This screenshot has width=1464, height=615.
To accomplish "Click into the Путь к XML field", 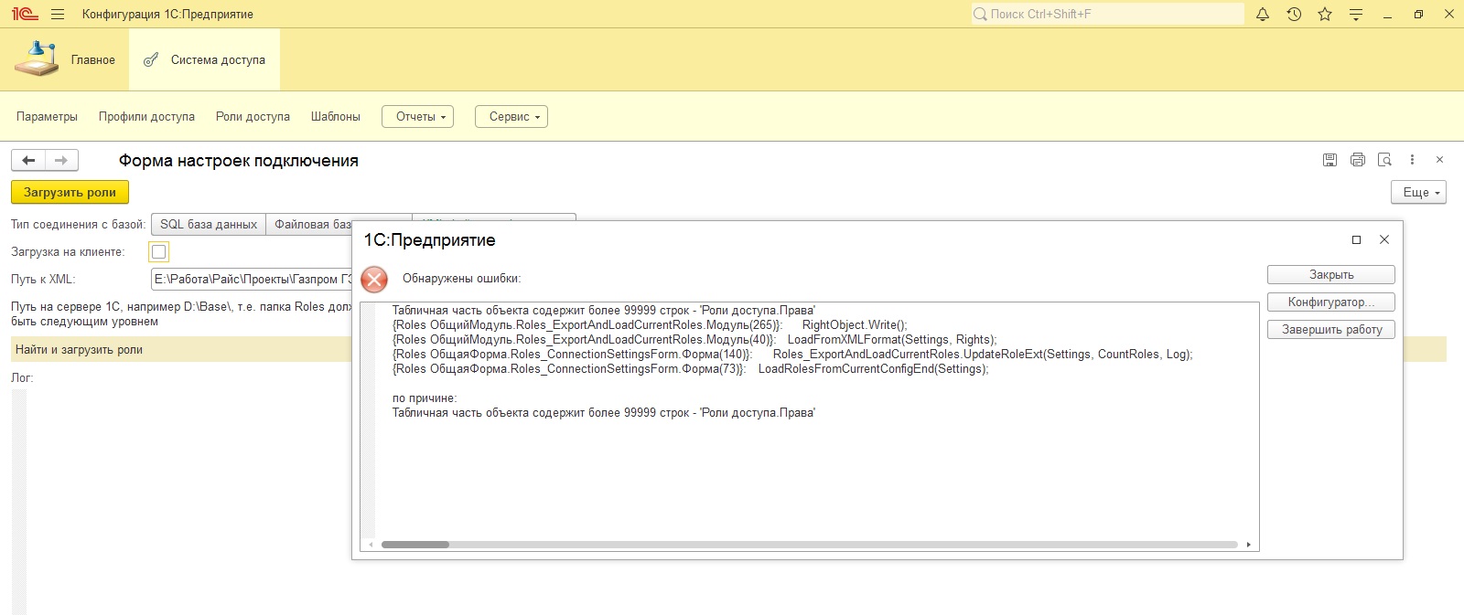I will [x=252, y=279].
